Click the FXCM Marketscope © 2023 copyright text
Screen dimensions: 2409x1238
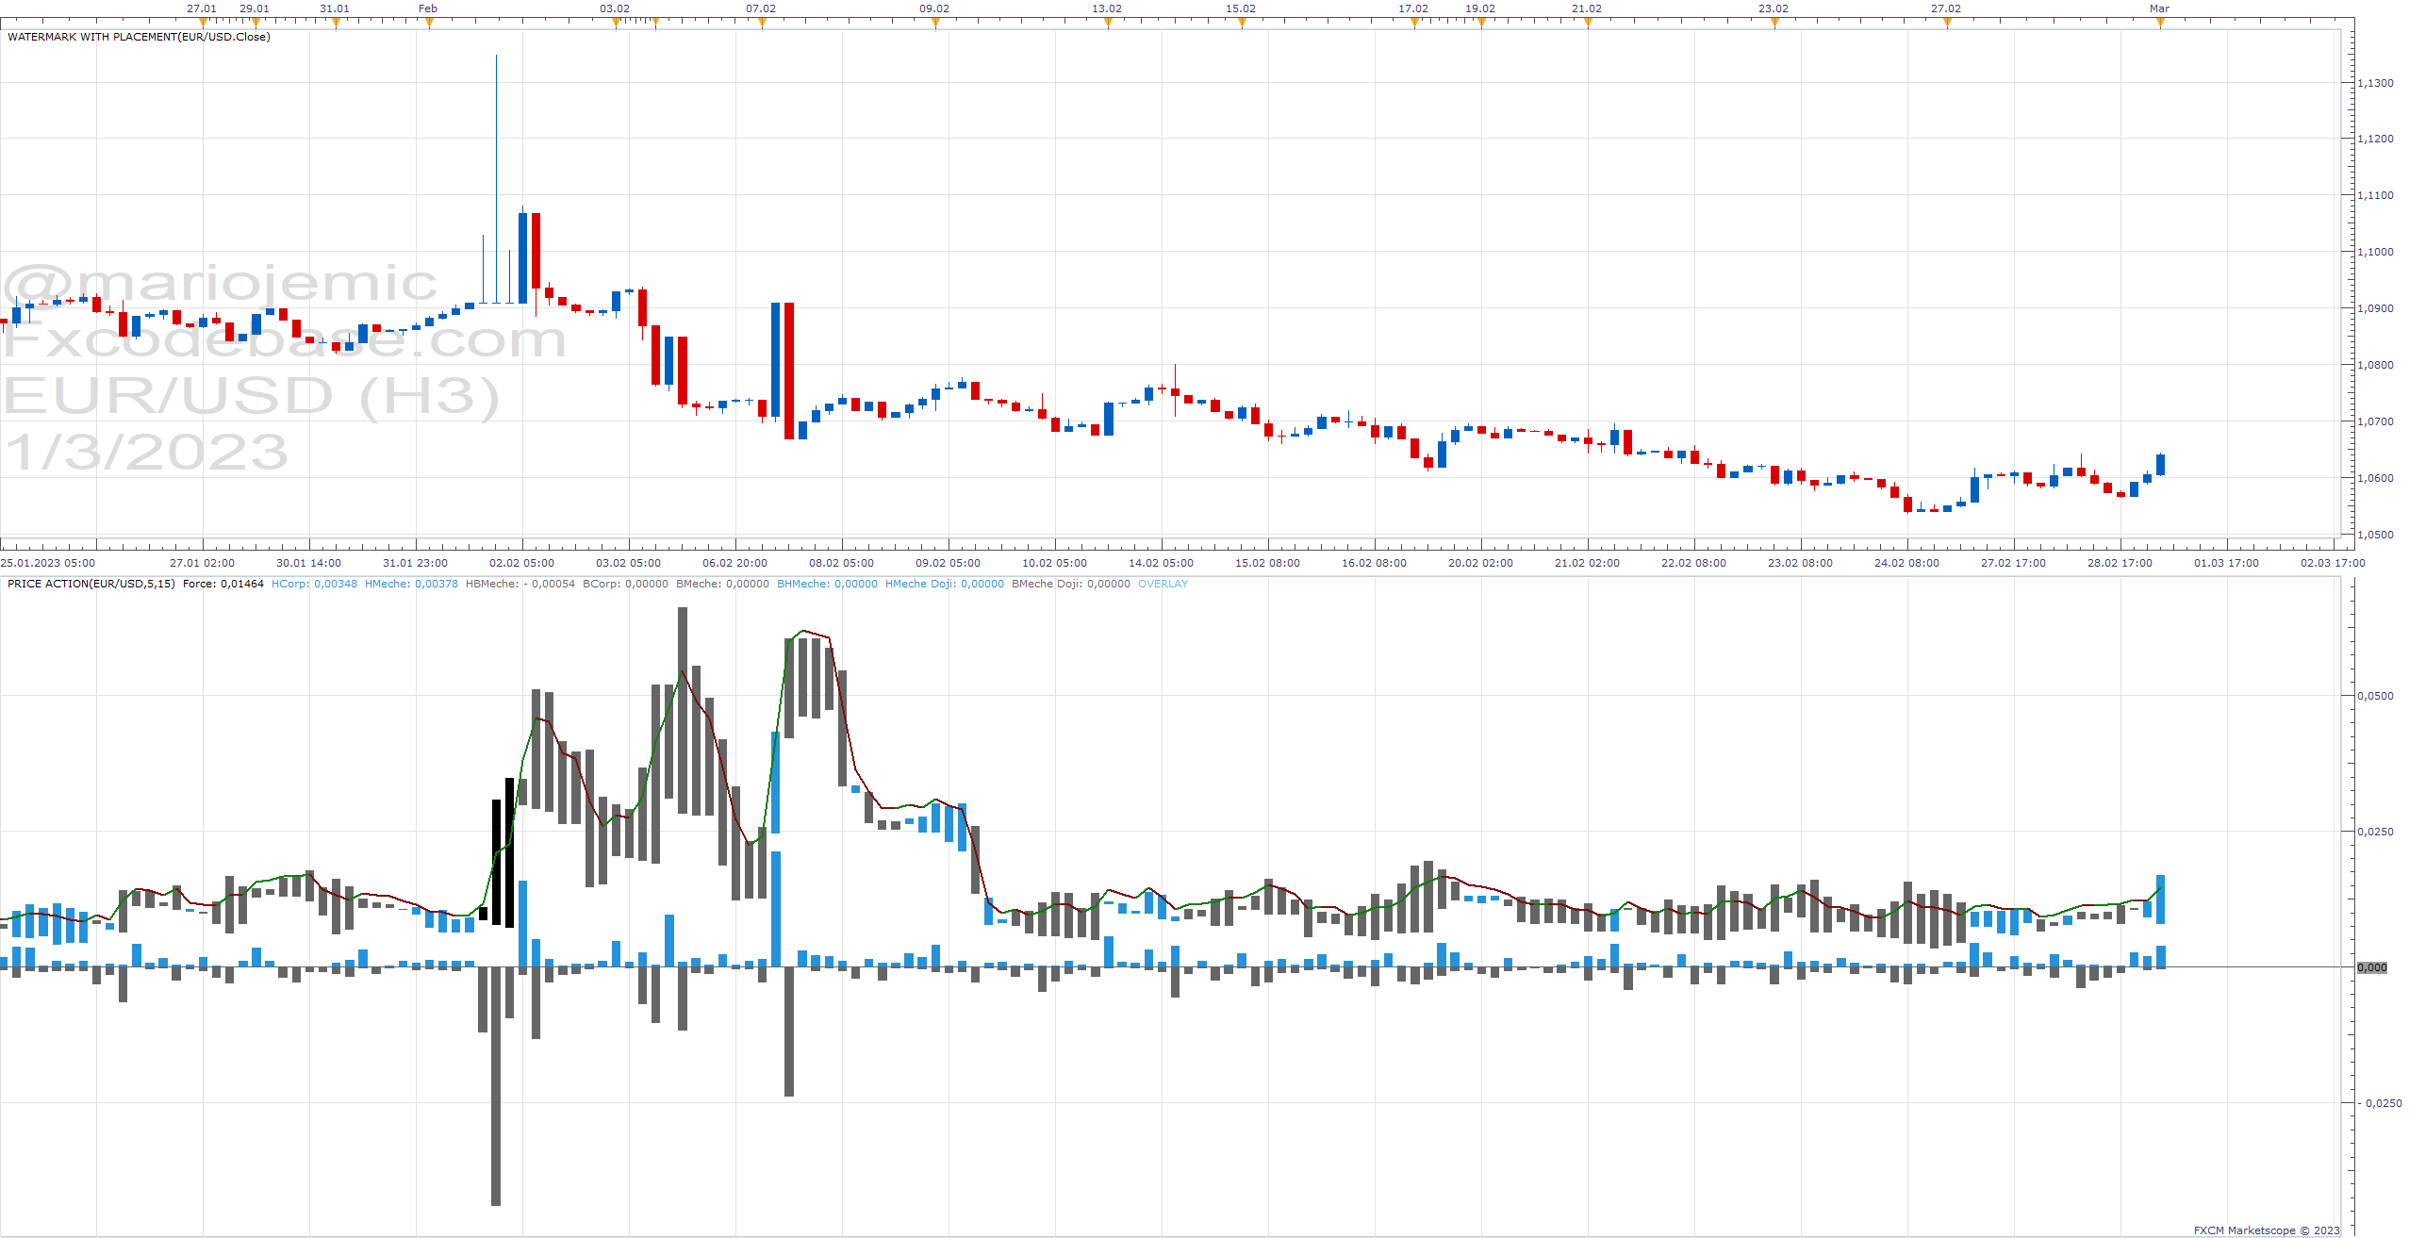pyautogui.click(x=2267, y=1230)
